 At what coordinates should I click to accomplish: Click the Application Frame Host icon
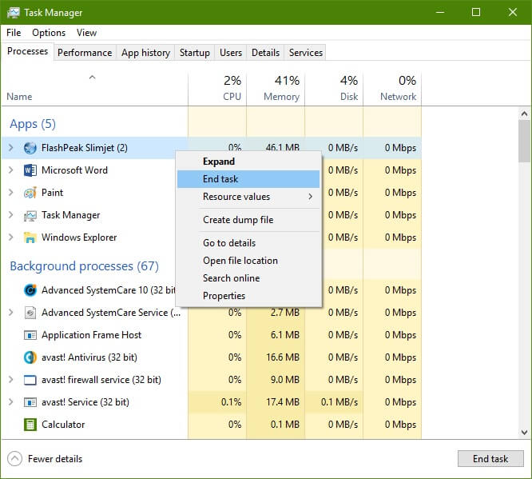tap(30, 335)
